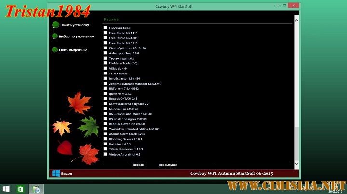
Task: Enable the RS CD DVD Label Maker checkbox
Action: click(x=105, y=114)
